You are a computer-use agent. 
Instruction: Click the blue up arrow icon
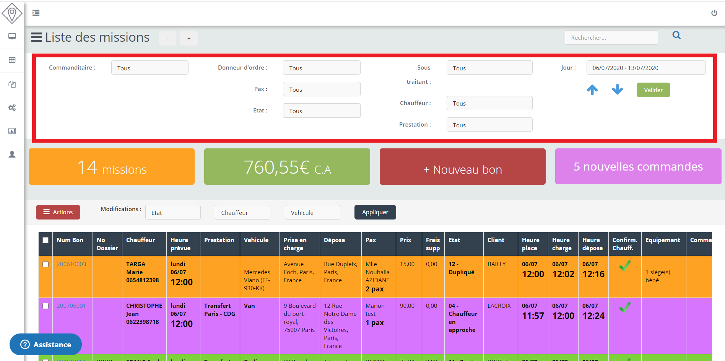tap(592, 90)
